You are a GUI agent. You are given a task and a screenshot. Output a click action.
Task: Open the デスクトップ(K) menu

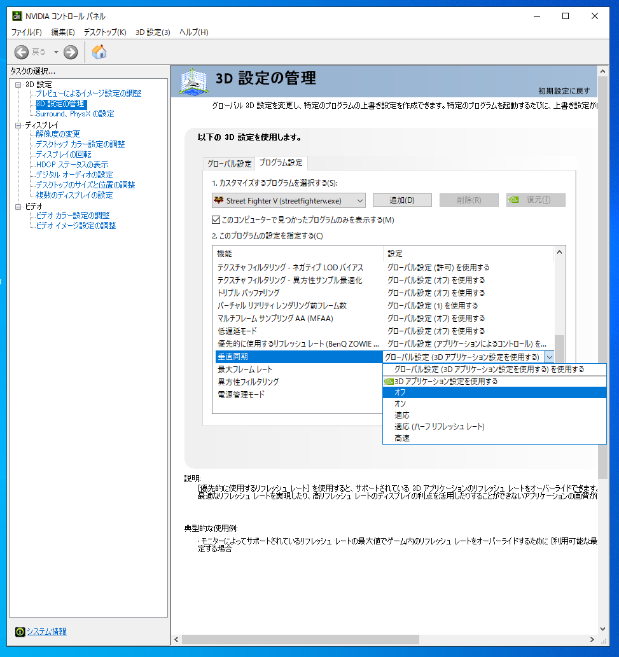[x=105, y=32]
